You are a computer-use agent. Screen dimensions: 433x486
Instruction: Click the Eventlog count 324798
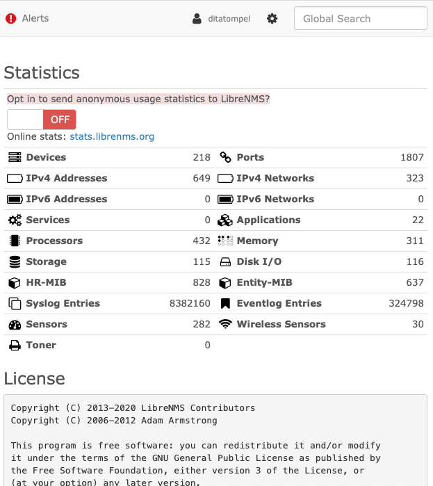coord(406,303)
